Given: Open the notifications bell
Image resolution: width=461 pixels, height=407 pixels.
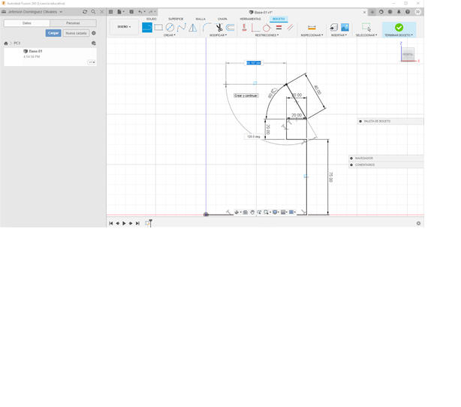Looking at the screenshot, I should point(399,12).
